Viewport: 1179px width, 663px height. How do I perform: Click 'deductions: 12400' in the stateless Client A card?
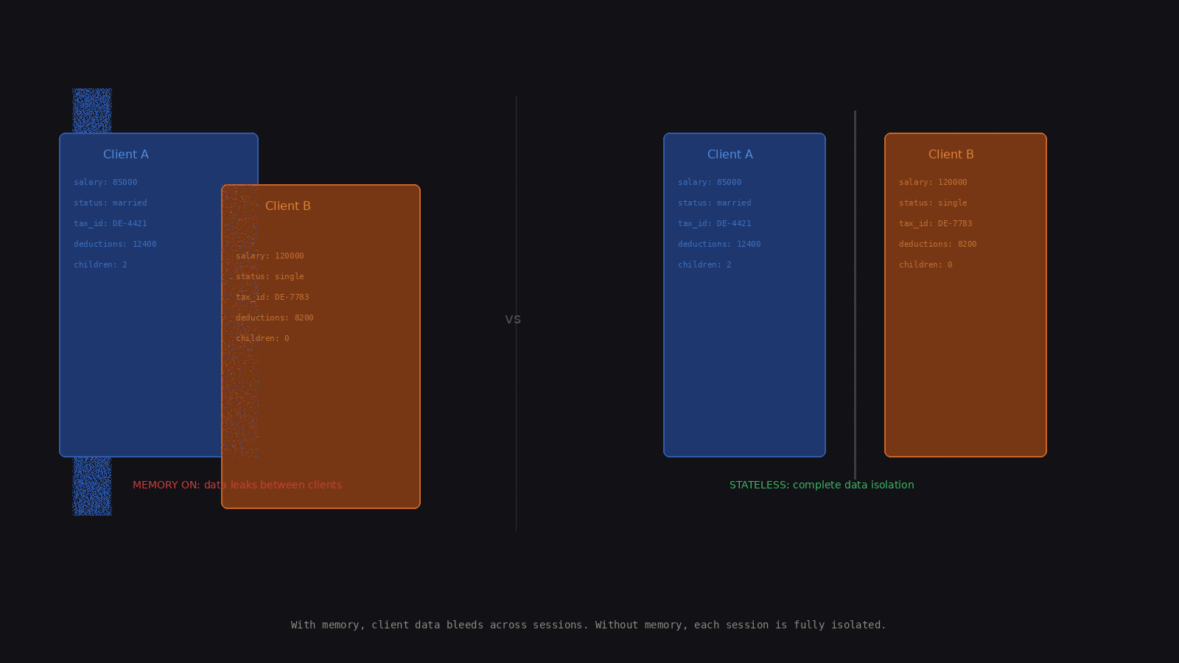[x=719, y=245]
